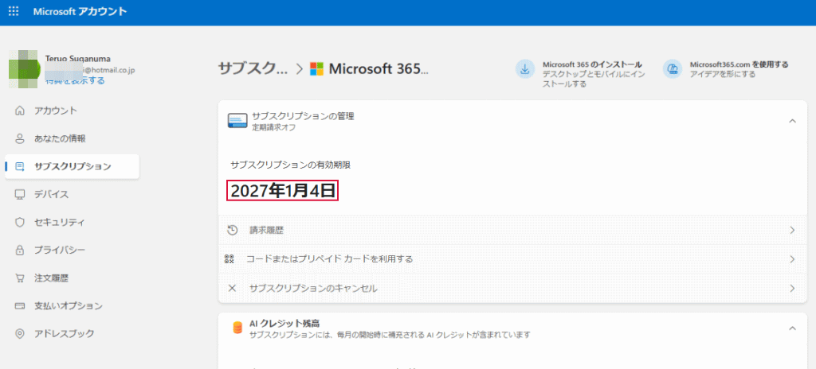816x369 pixels.
Task: Click the chevron on the prepaid card row
Action: click(793, 258)
